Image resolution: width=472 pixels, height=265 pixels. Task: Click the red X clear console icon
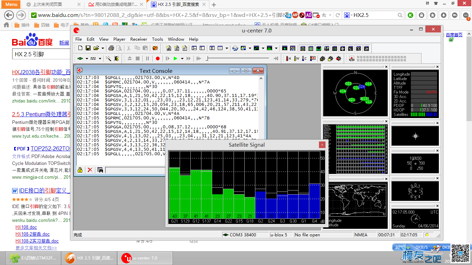(x=90, y=170)
